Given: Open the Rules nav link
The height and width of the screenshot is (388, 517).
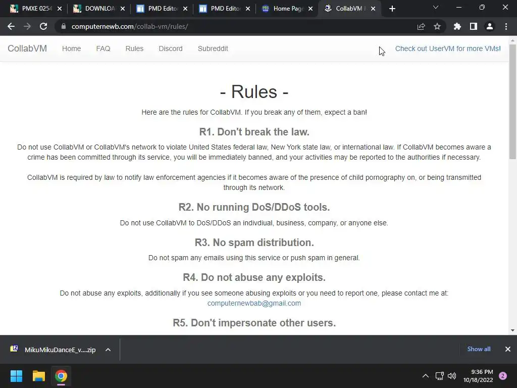Looking at the screenshot, I should click(134, 48).
